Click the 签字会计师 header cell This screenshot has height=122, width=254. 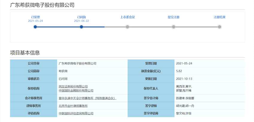151,98
